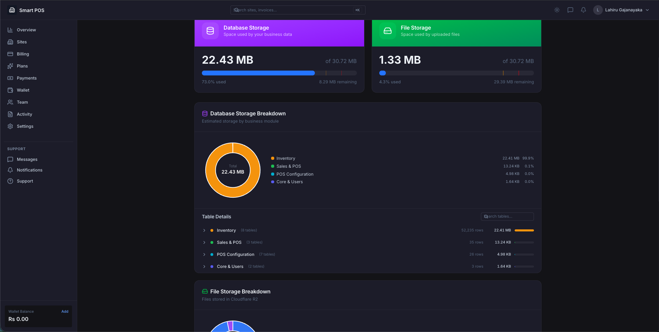659x332 pixels.
Task: Open the Lahiru Gajanayaka account dropdown chevron
Action: (x=647, y=10)
